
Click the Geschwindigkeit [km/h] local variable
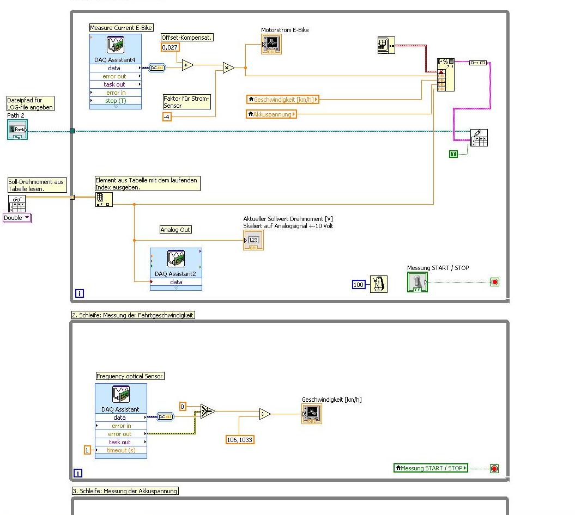tap(283, 100)
